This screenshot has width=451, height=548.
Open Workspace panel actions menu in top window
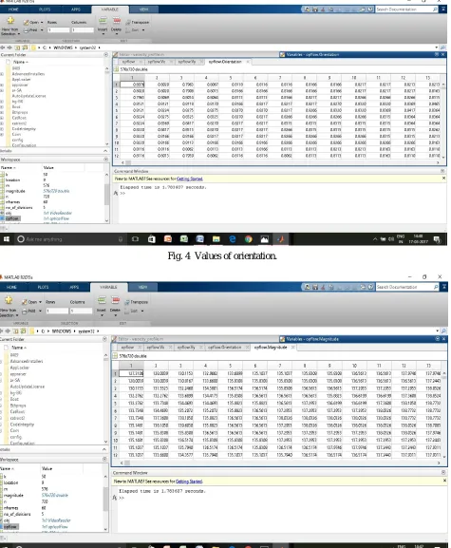105,160
